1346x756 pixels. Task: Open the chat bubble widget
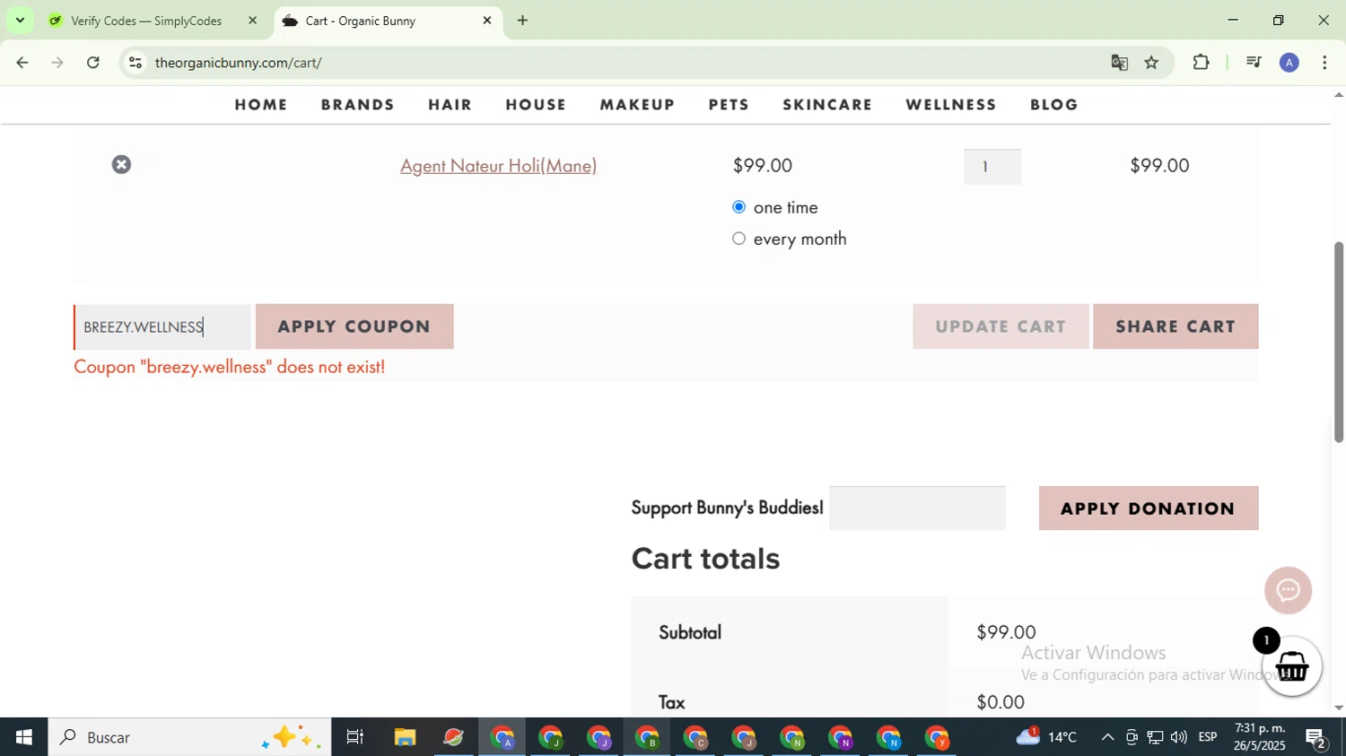pyautogui.click(x=1289, y=590)
